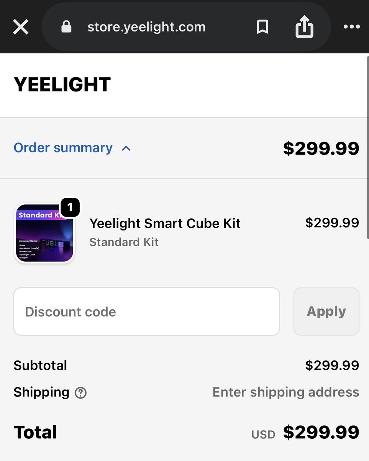Click the Discount code field
Screen dimensions: 369x461
(x=146, y=312)
